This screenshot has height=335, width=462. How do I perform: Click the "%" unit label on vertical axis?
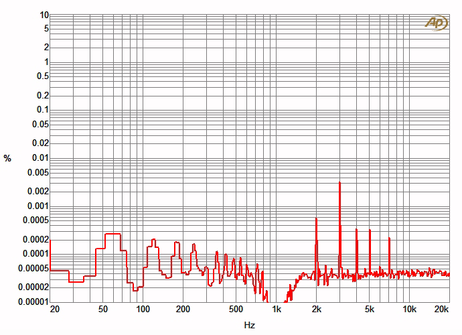pyautogui.click(x=7, y=159)
